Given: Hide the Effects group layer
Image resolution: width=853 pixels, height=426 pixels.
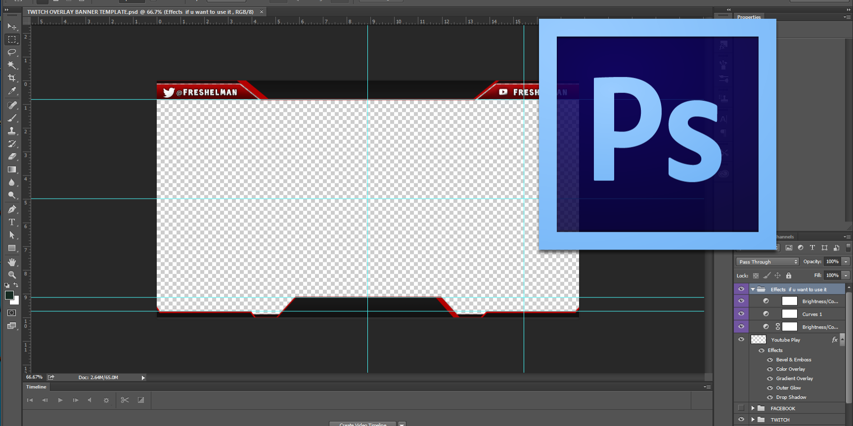Looking at the screenshot, I should tap(741, 289).
